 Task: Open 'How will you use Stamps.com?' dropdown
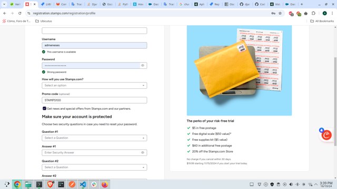coord(94,86)
